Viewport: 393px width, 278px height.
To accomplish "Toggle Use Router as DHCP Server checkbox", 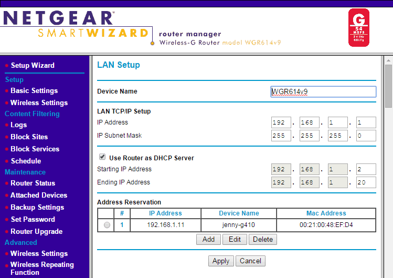I will pyautogui.click(x=102, y=157).
